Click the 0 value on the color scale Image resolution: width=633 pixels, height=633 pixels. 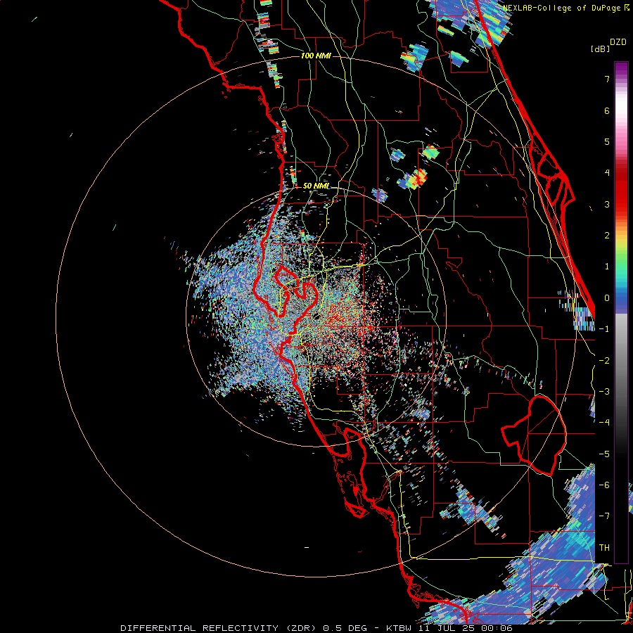coord(607,298)
